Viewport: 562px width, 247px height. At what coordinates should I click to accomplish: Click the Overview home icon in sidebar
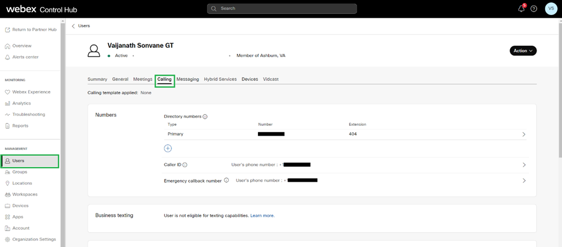click(8, 46)
